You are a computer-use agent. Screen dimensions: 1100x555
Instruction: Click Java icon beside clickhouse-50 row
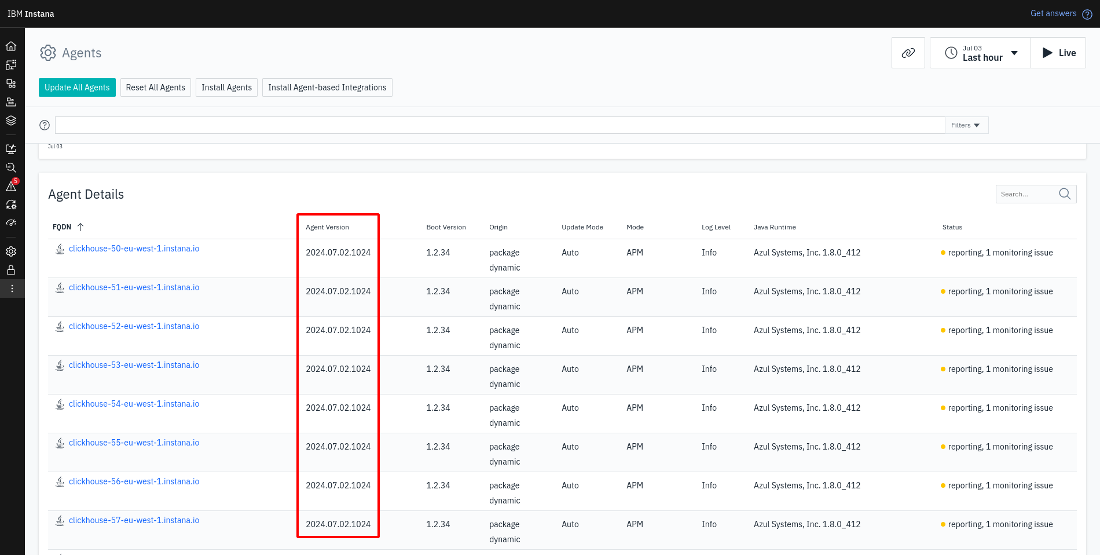[x=60, y=249]
